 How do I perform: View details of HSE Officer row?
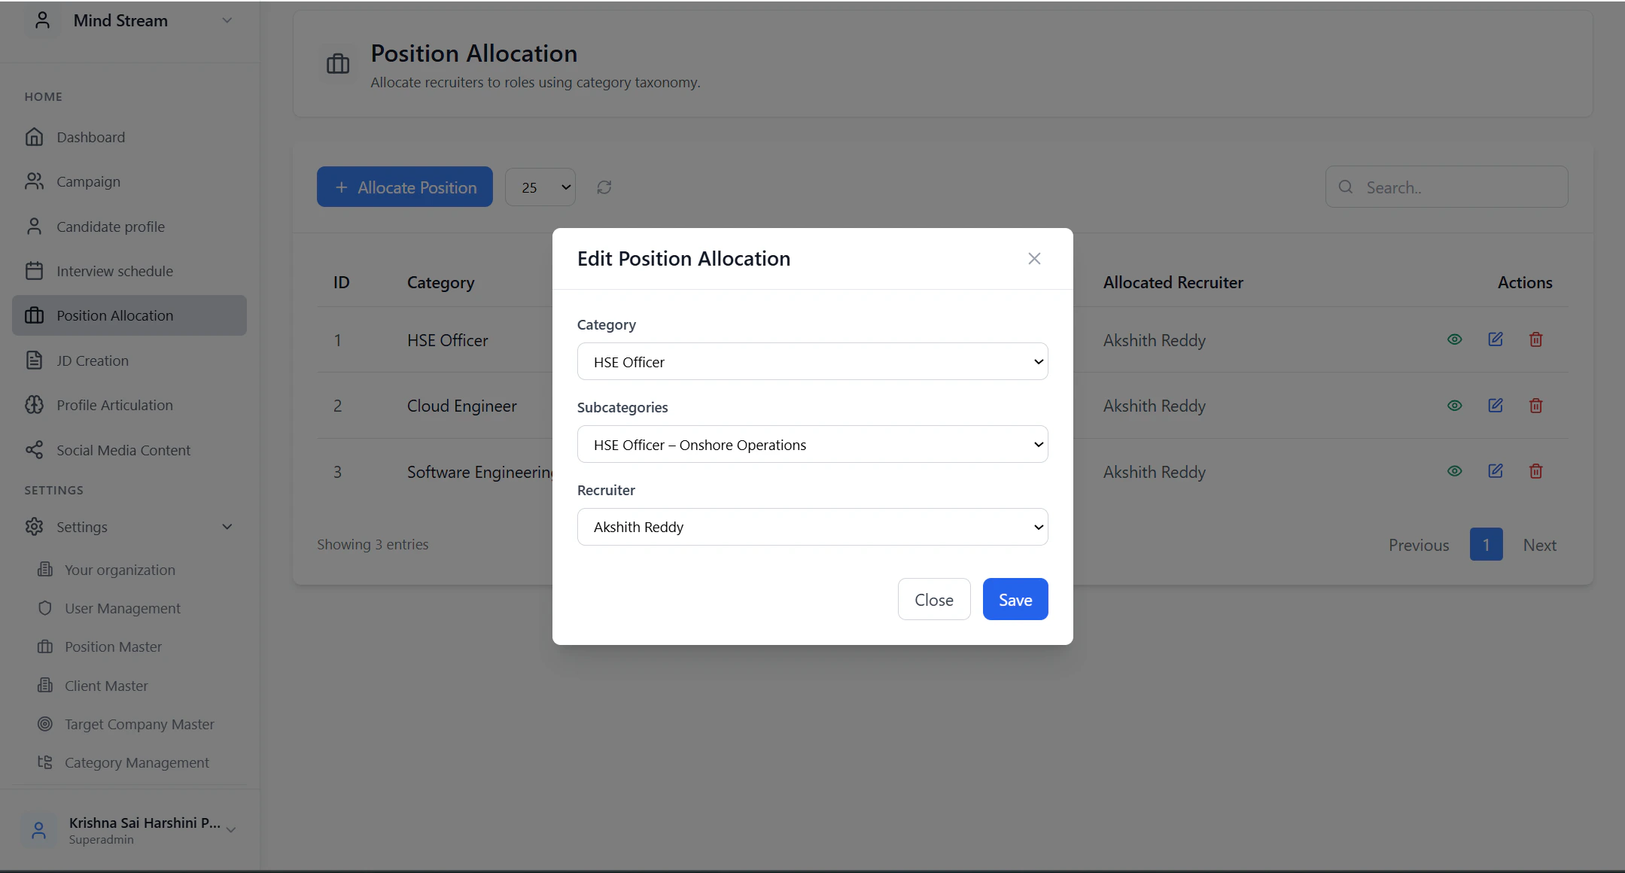pos(1454,339)
